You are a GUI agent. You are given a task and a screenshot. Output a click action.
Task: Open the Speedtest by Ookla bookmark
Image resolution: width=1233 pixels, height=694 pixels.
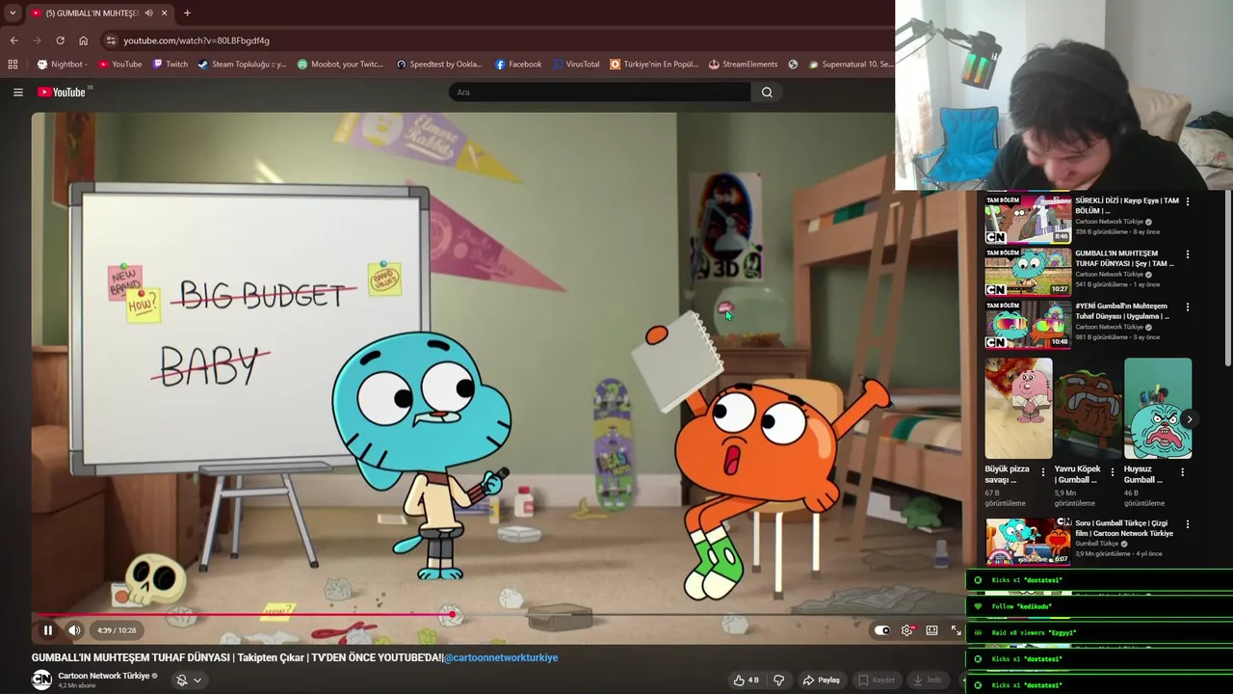(x=439, y=65)
